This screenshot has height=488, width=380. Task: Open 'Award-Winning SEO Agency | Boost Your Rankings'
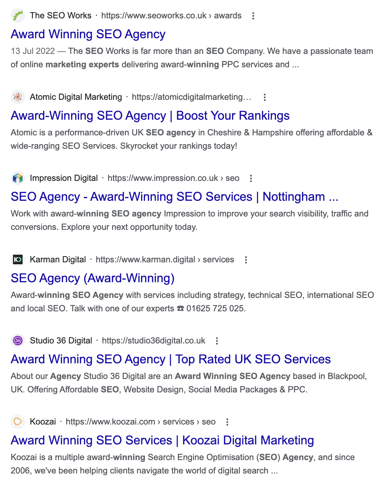(150, 116)
